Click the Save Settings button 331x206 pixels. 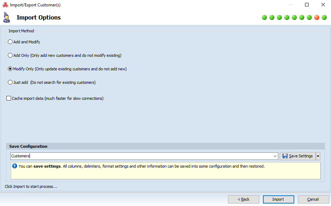(x=298, y=156)
